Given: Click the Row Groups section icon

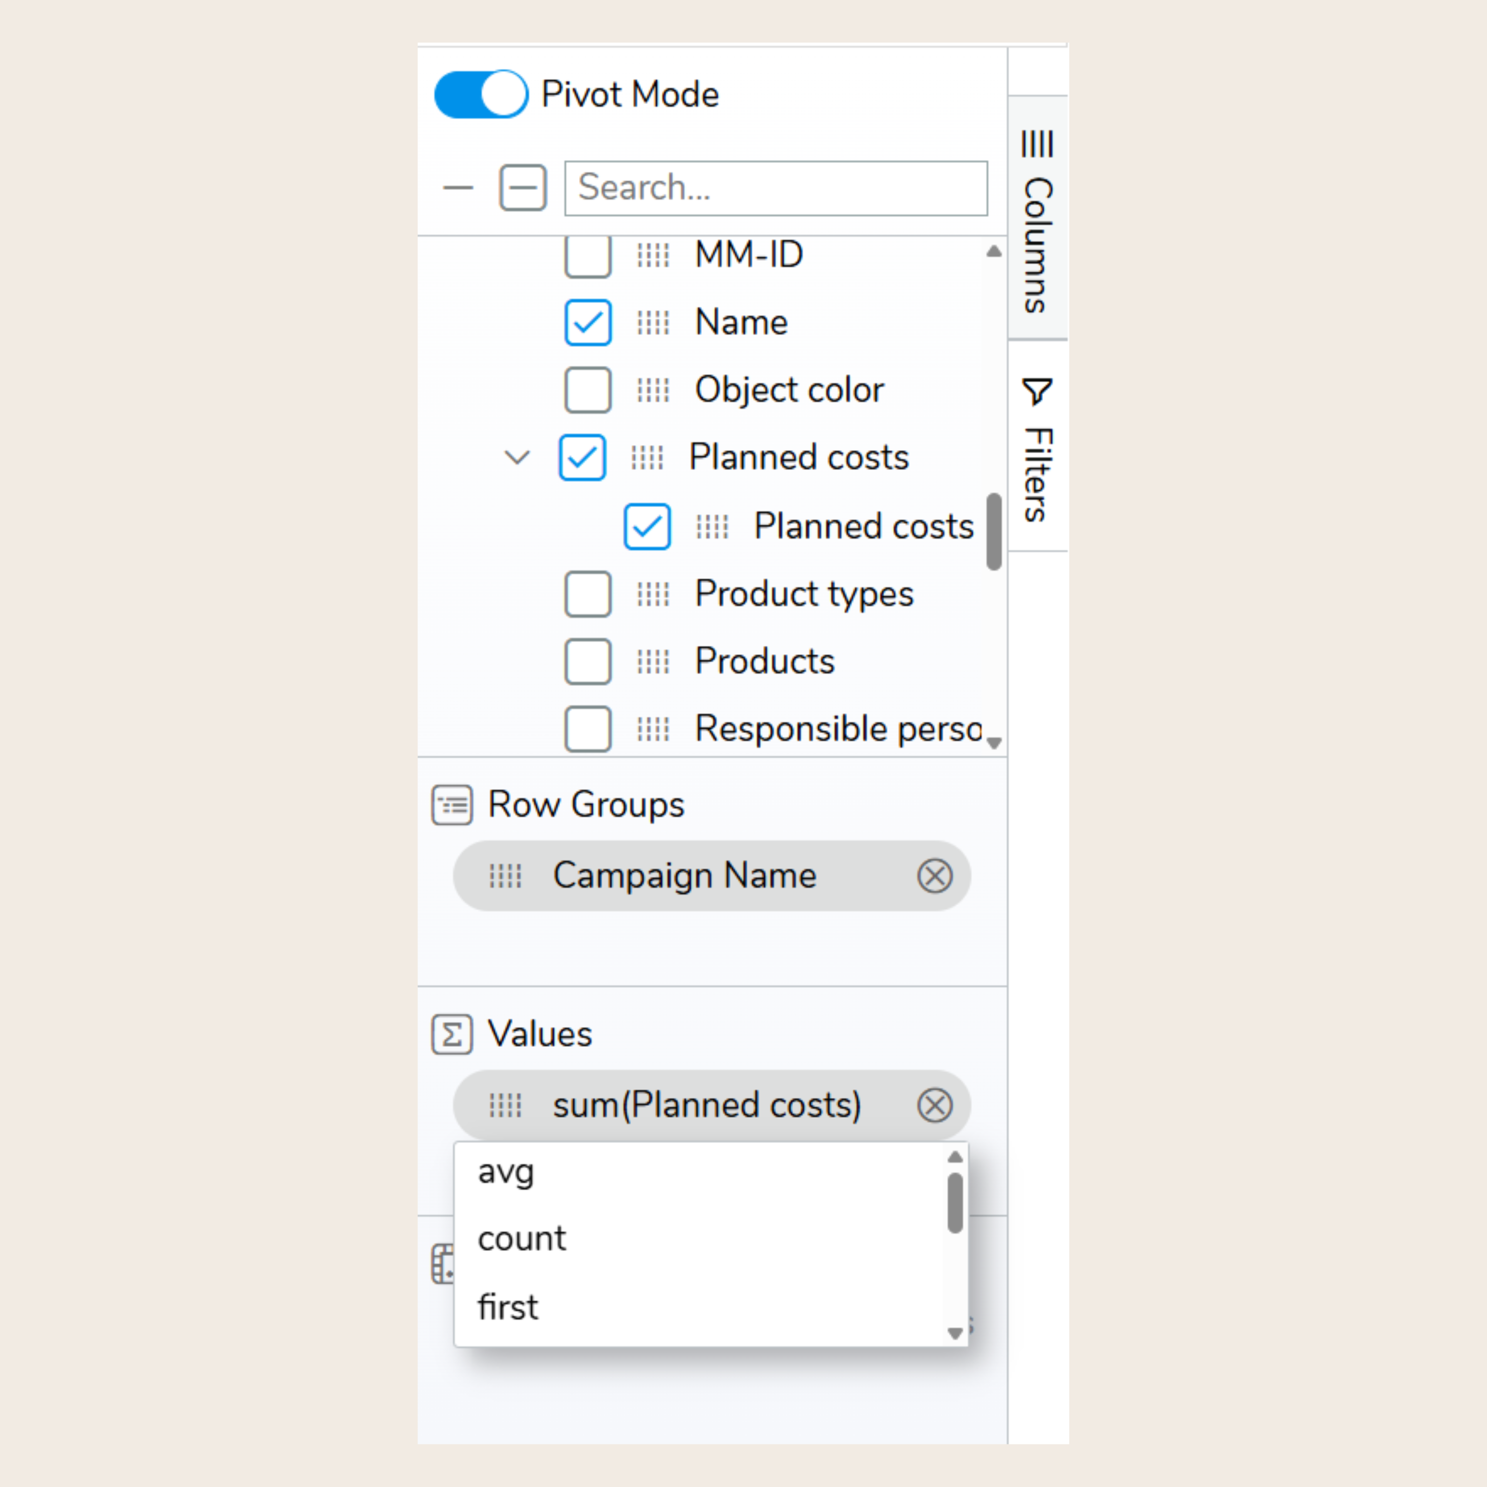Looking at the screenshot, I should coord(452,805).
